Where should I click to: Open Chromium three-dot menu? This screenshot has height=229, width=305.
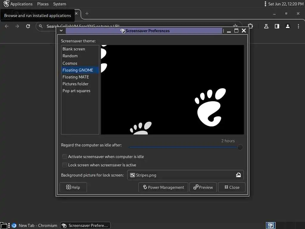pyautogui.click(x=298, y=26)
